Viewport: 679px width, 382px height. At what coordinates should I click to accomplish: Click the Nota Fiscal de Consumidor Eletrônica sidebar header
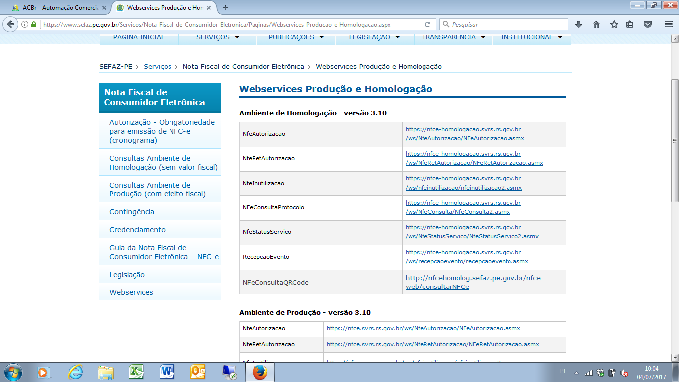160,97
